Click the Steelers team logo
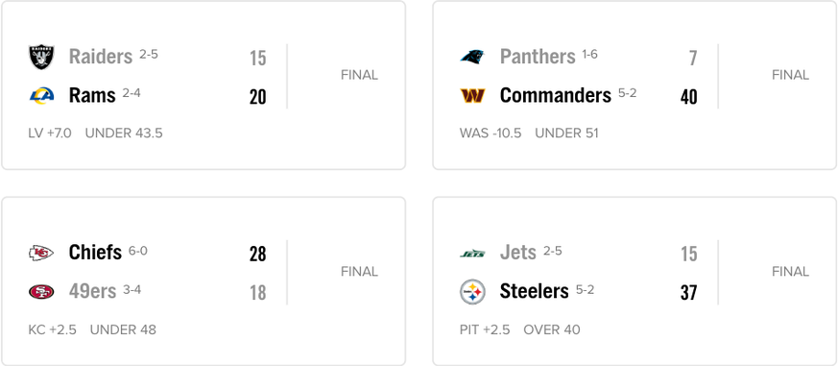 [472, 292]
